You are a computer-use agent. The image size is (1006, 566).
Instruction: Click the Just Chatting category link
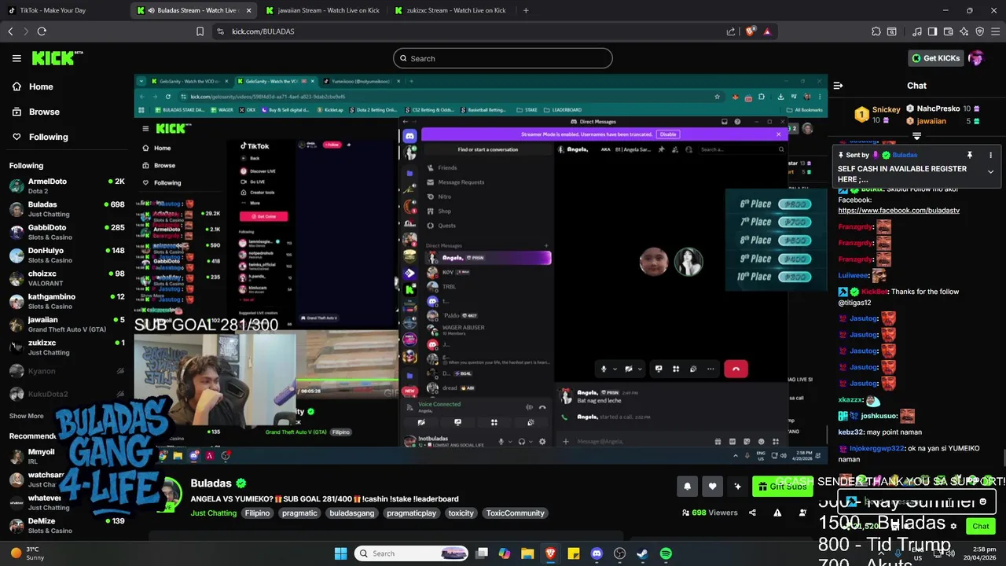click(x=214, y=513)
